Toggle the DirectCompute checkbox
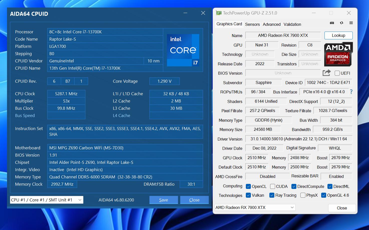Viewport: 369px width, 230px height. click(294, 186)
